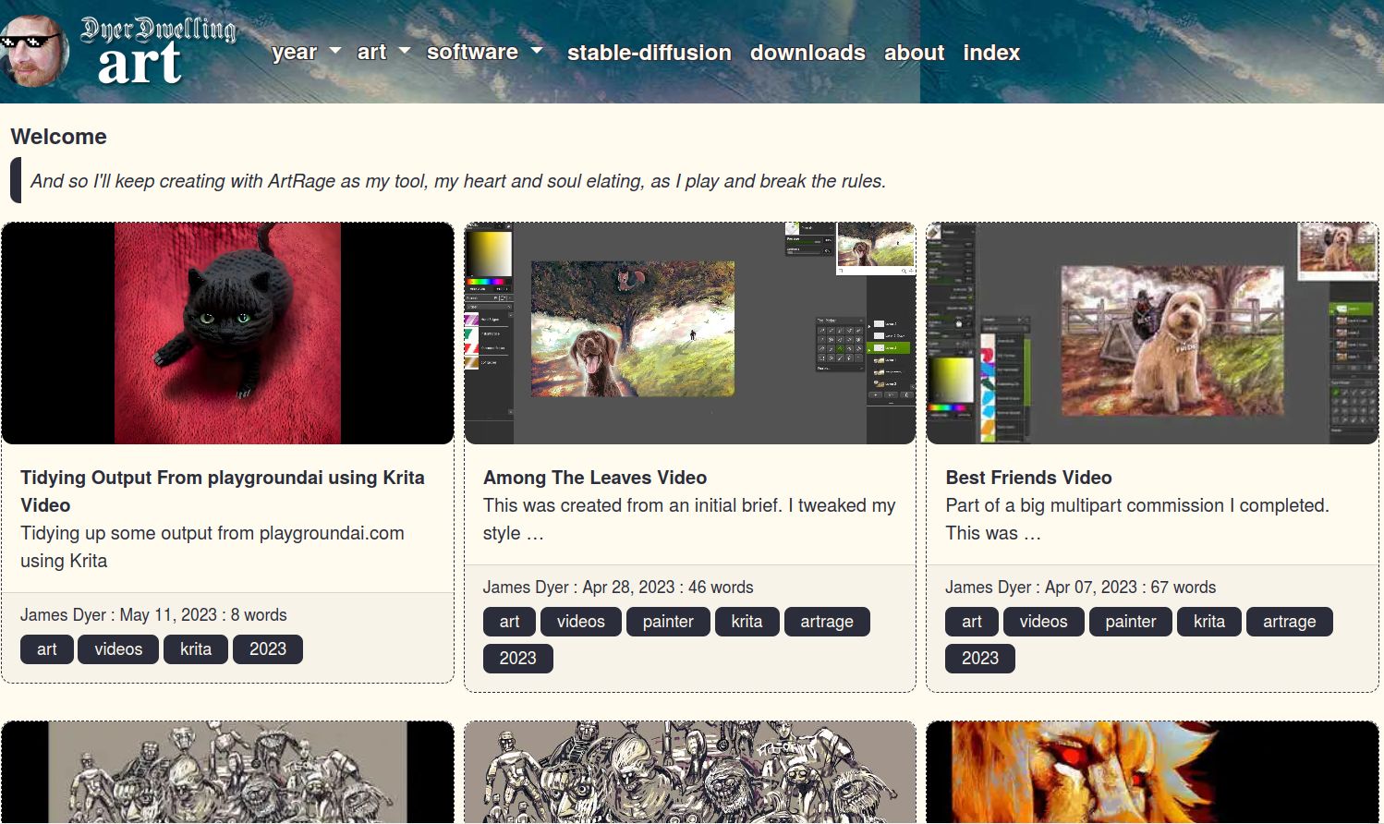Click the Best Friends Video thumbnail
Viewport: 1384px width, 824px height.
point(1151,333)
